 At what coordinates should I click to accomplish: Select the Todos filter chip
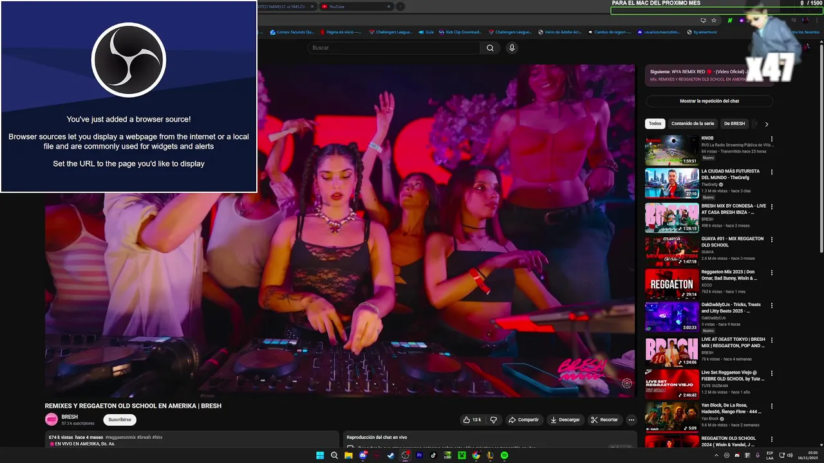655,123
